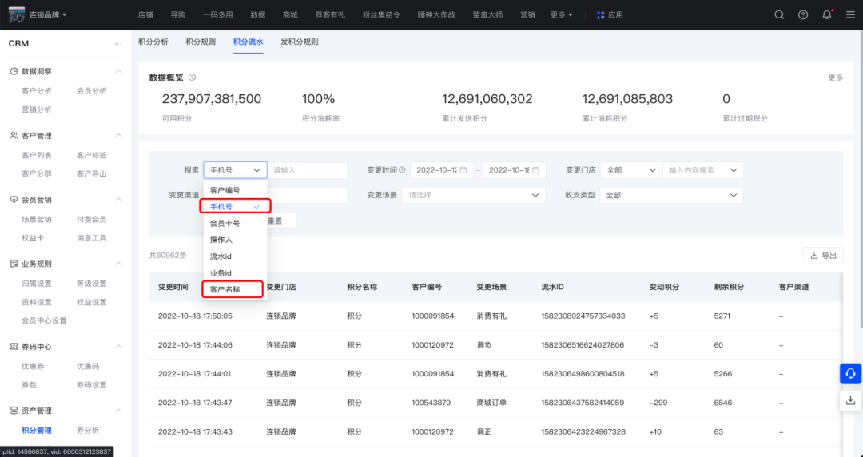Select 流水id in search dropdown
The image size is (863, 457).
click(x=235, y=256)
